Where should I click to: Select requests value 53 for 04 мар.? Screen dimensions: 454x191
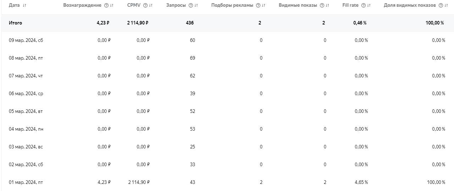pos(192,129)
